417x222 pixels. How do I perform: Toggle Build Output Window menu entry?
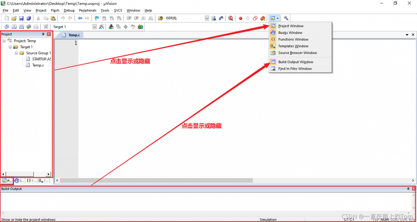point(300,62)
